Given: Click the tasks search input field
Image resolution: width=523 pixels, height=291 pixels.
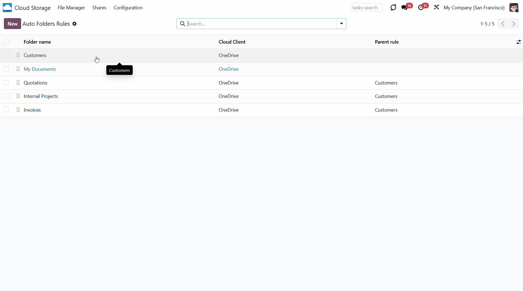Looking at the screenshot, I should [366, 8].
